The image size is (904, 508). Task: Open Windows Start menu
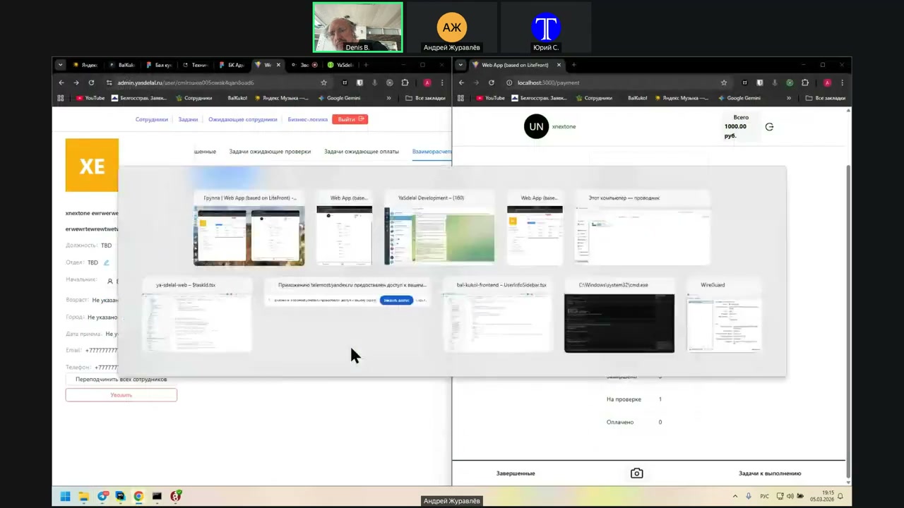[x=65, y=496]
